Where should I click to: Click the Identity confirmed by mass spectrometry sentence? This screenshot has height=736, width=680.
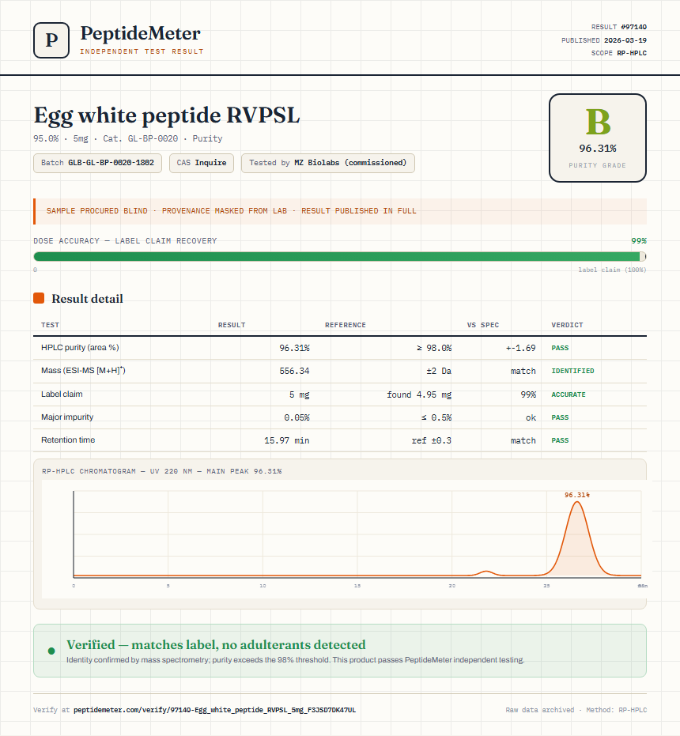point(296,660)
